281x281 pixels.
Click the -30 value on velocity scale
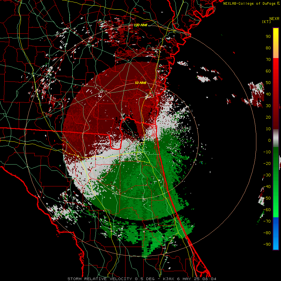click(267, 175)
